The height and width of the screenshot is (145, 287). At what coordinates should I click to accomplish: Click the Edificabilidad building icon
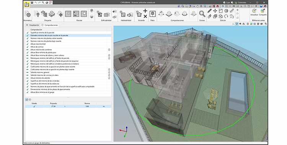(x=99, y=14)
